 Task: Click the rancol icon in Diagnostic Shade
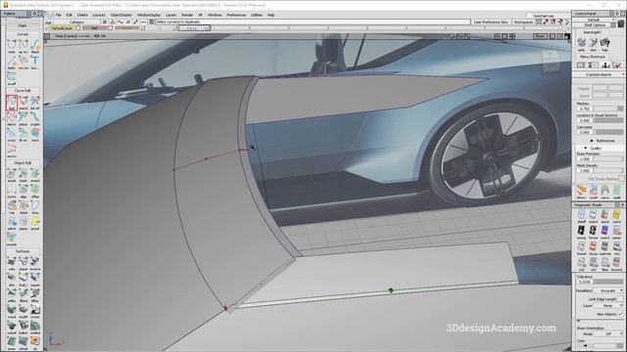(x=604, y=216)
